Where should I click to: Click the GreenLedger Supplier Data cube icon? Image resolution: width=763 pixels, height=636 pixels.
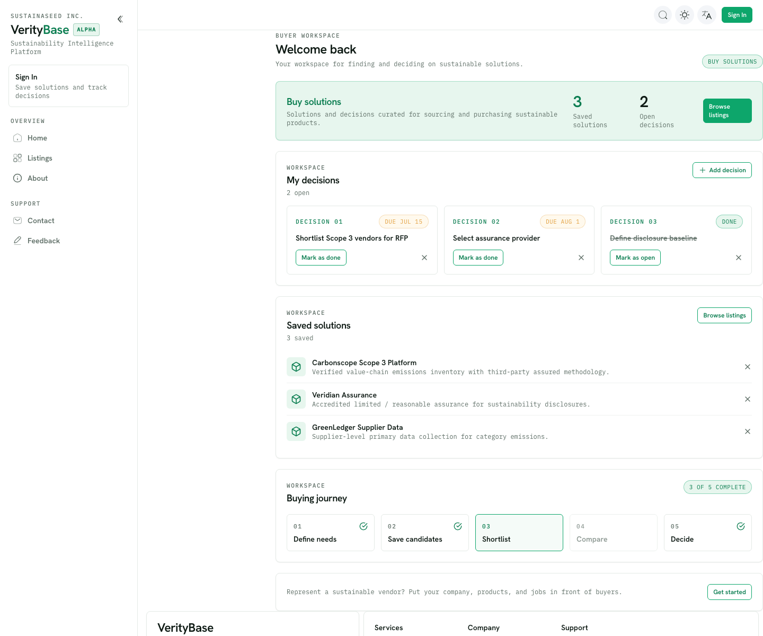tap(296, 431)
